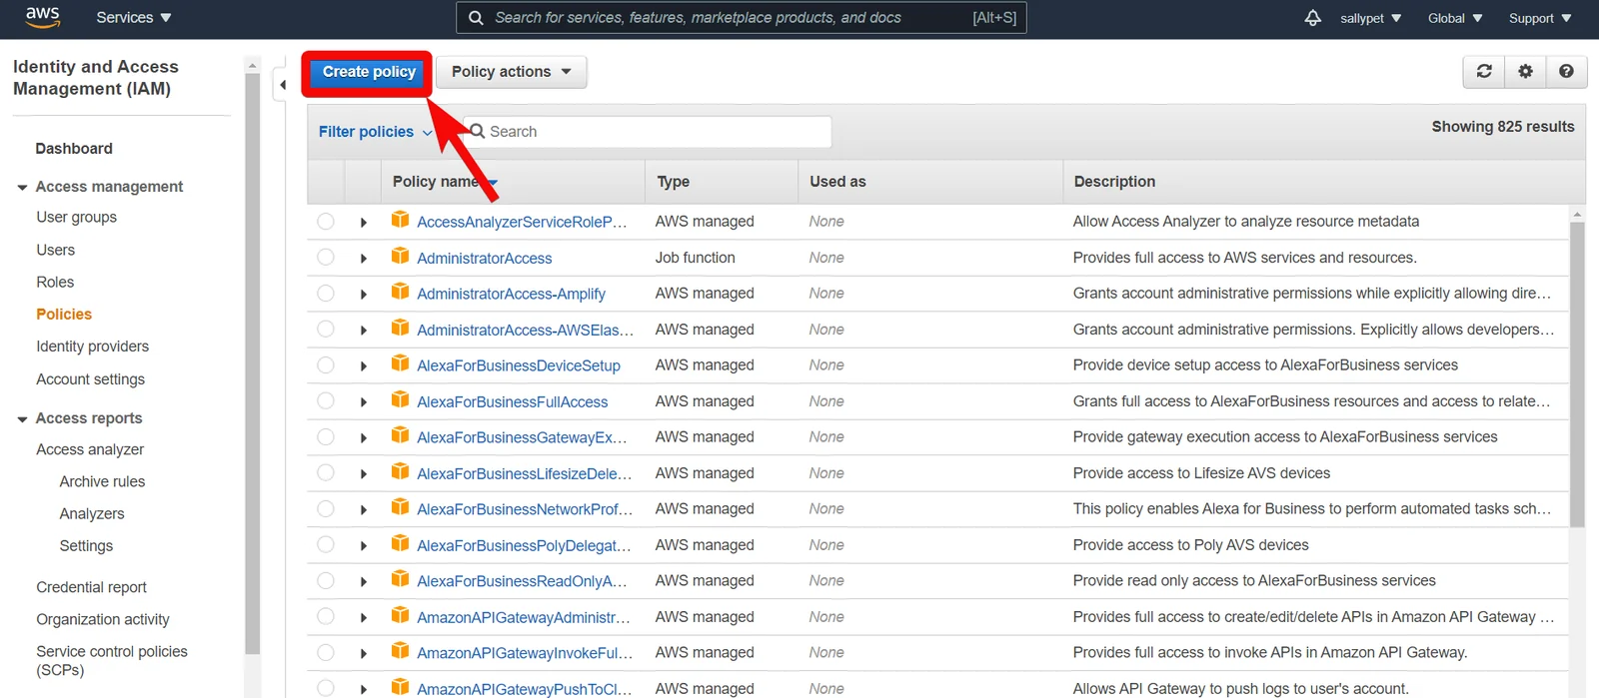This screenshot has width=1599, height=698.
Task: Open the AlexaForBusinessGatewayEx policy link
Action: tap(522, 437)
